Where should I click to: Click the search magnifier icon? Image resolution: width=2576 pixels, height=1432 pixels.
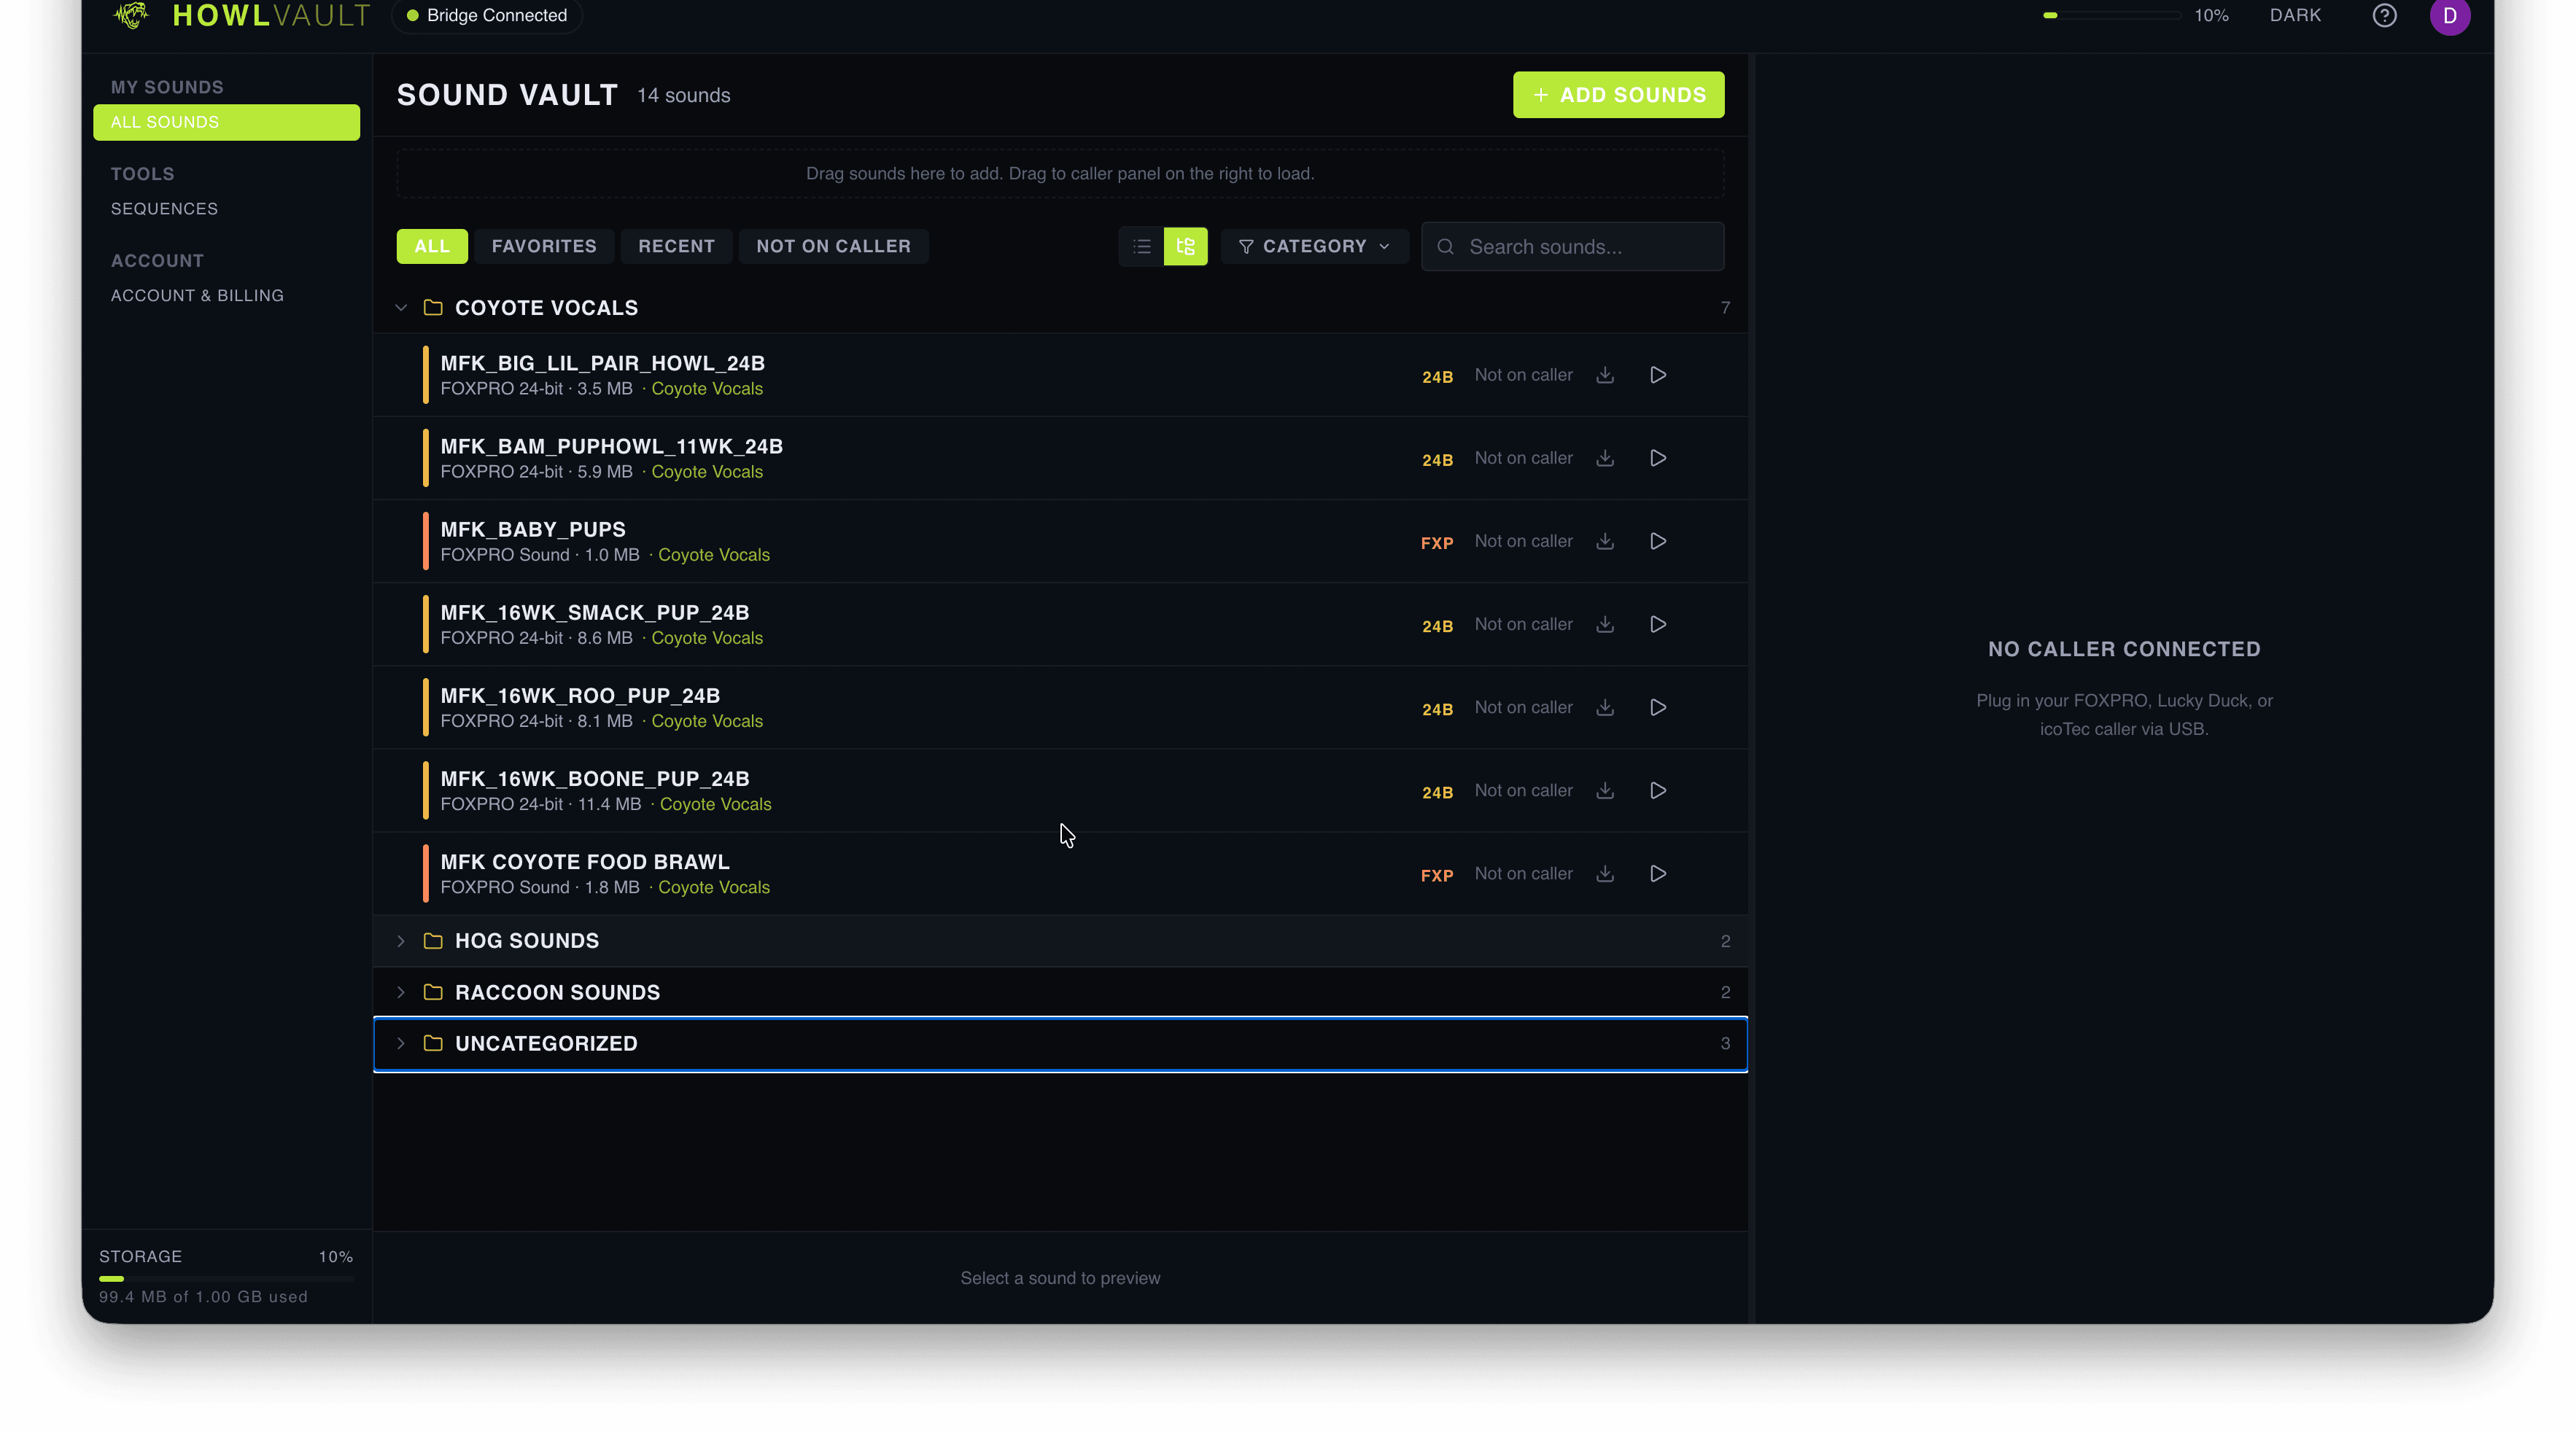(1445, 246)
